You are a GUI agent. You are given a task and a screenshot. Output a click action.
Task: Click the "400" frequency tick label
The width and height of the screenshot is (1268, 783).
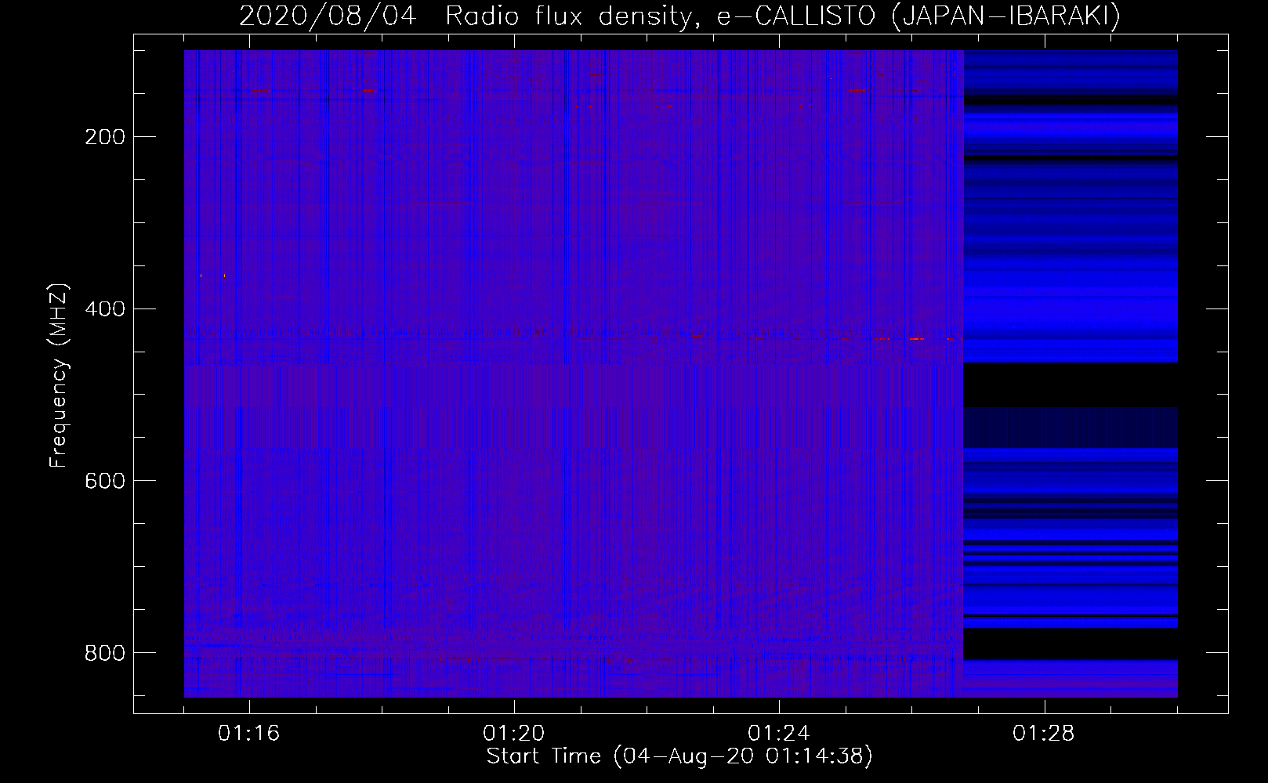pos(105,309)
